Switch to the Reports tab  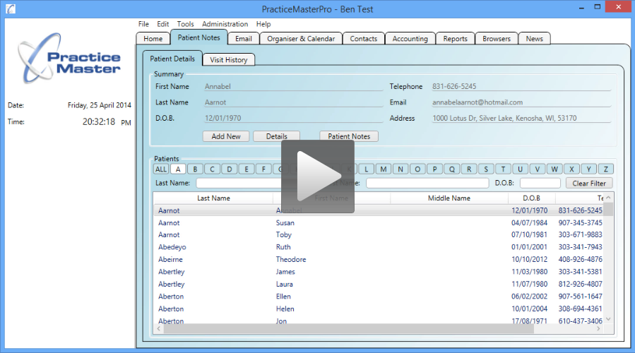click(x=455, y=38)
